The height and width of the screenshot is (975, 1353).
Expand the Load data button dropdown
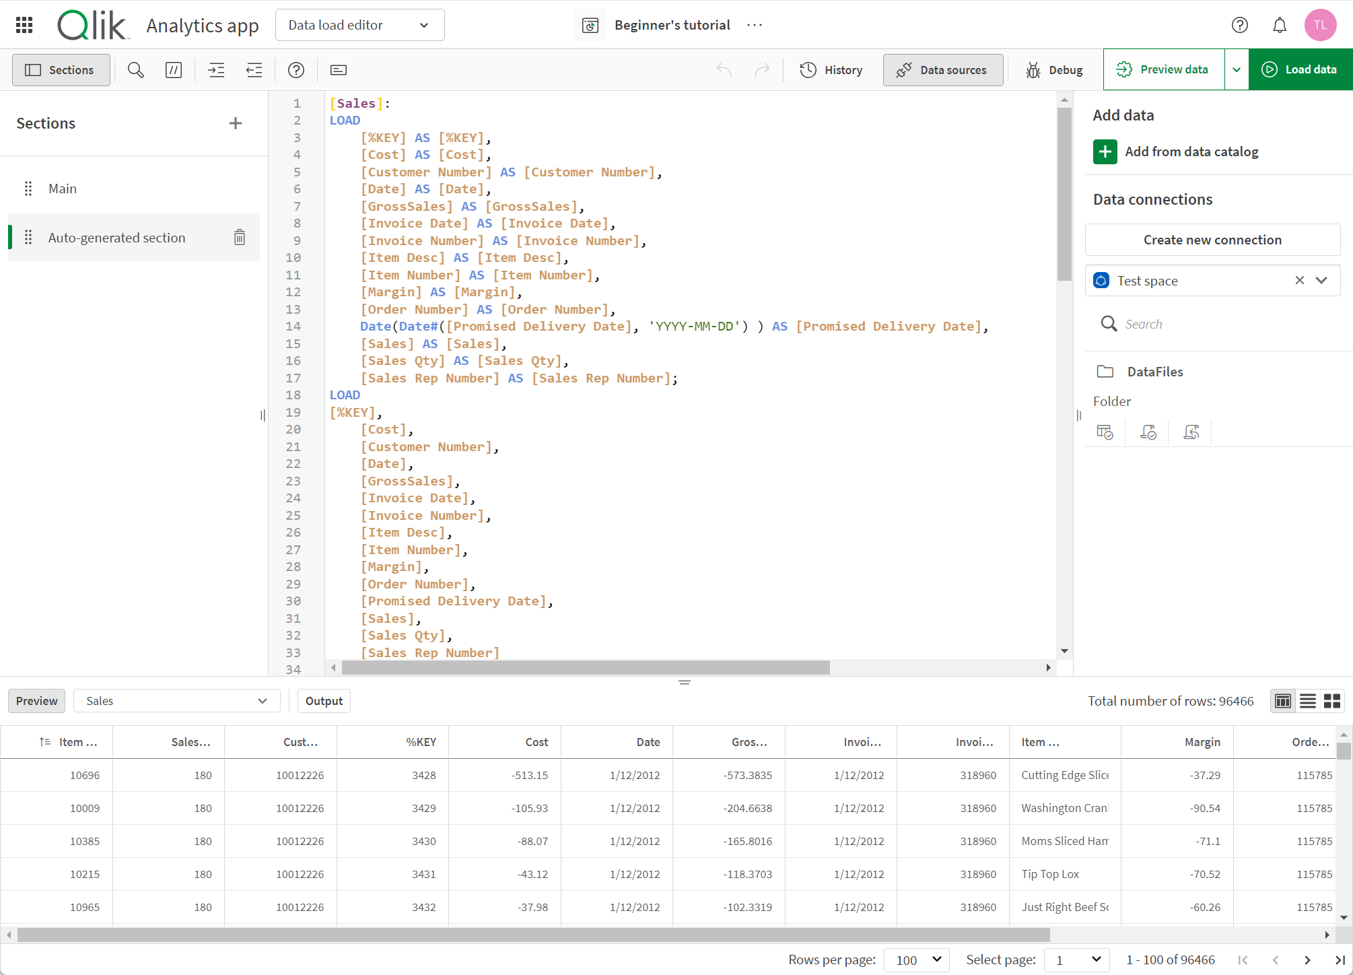[1237, 69]
